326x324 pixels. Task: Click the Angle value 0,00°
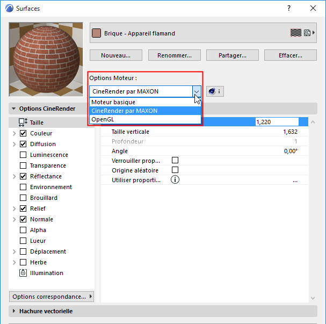coord(291,151)
